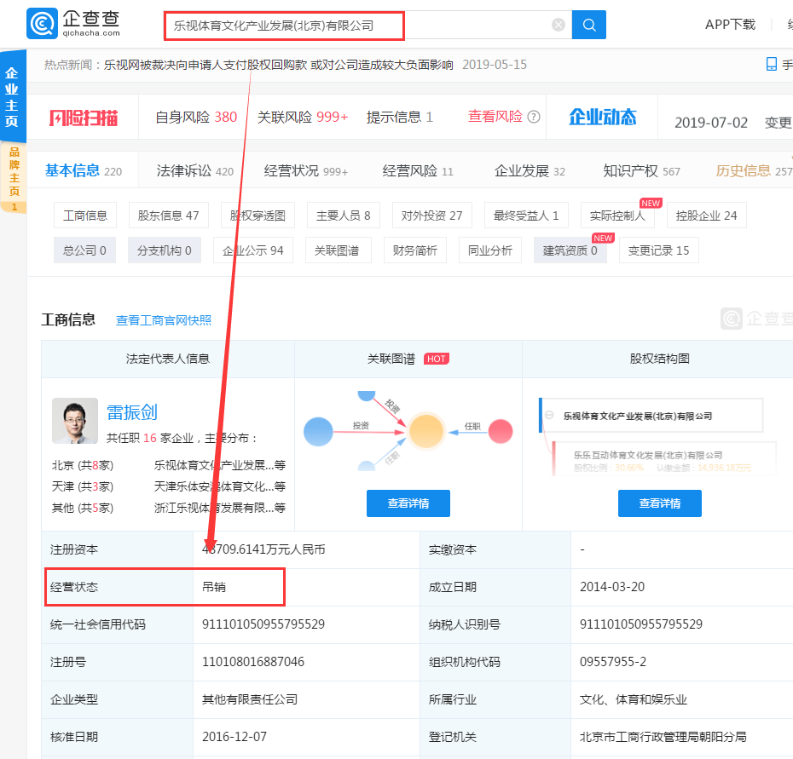Click 企业公示 94 button
Viewport: 793px width, 759px height.
(253, 250)
